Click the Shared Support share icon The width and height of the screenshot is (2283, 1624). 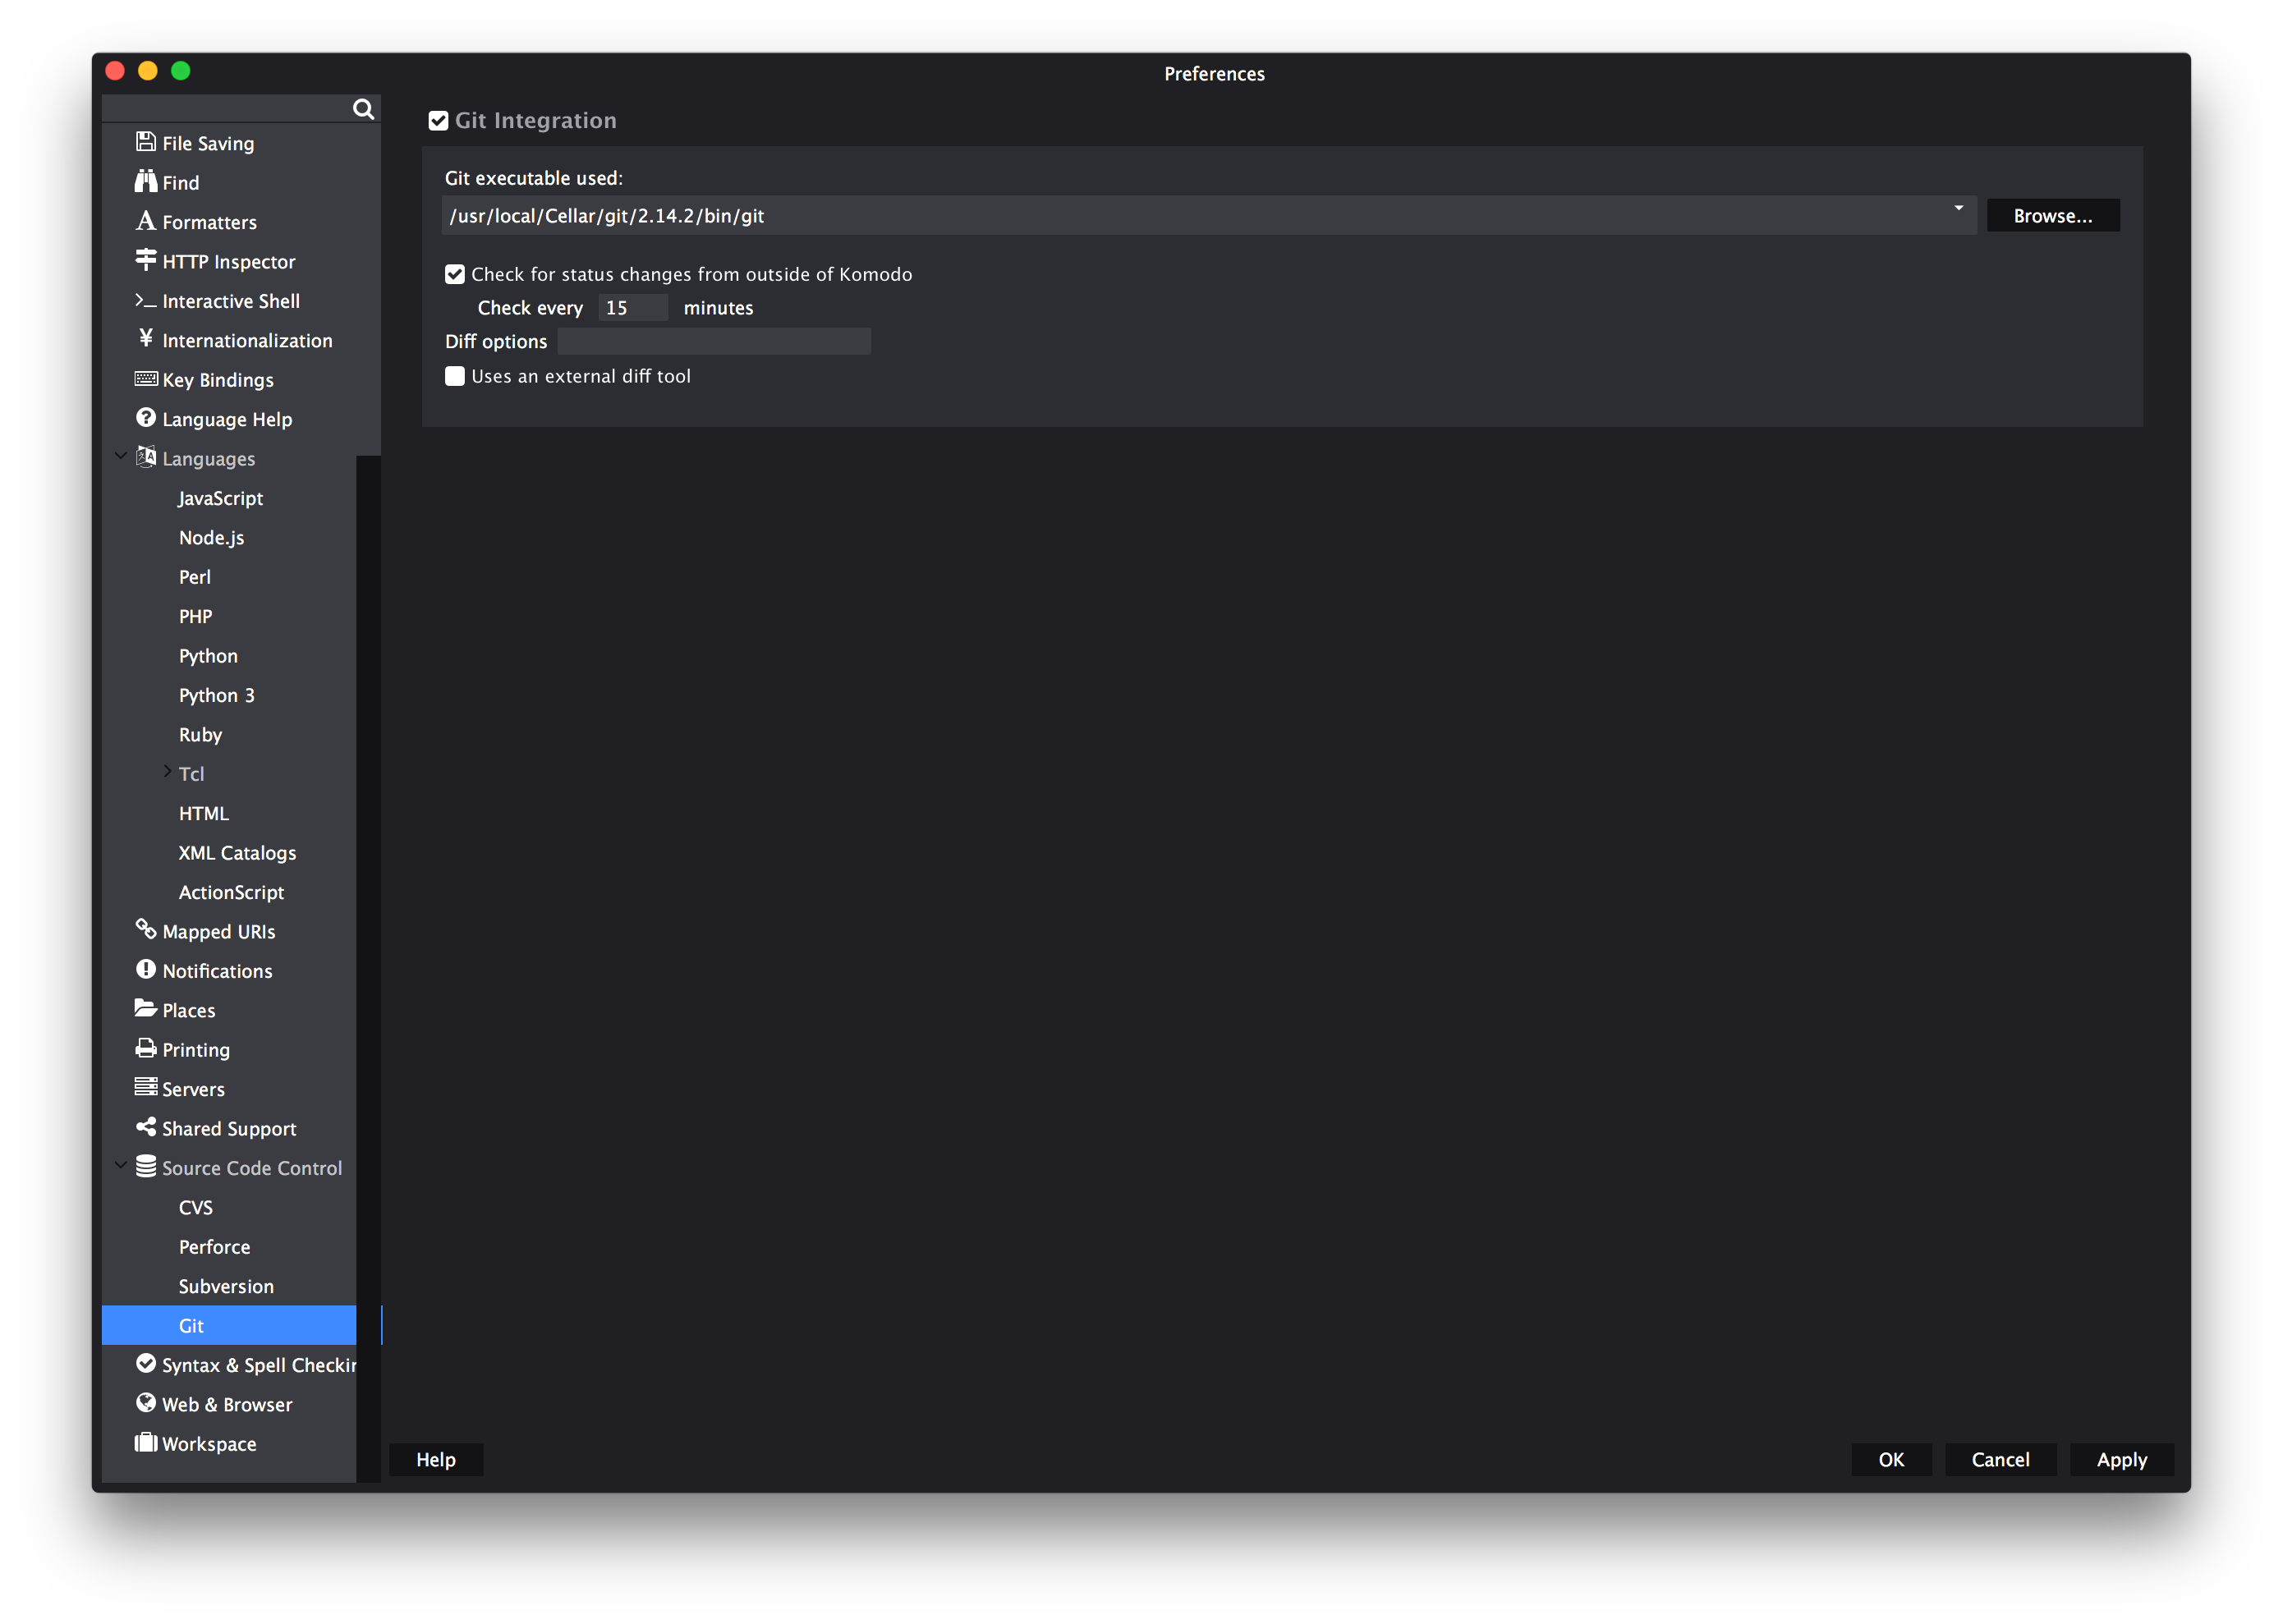click(x=146, y=1127)
